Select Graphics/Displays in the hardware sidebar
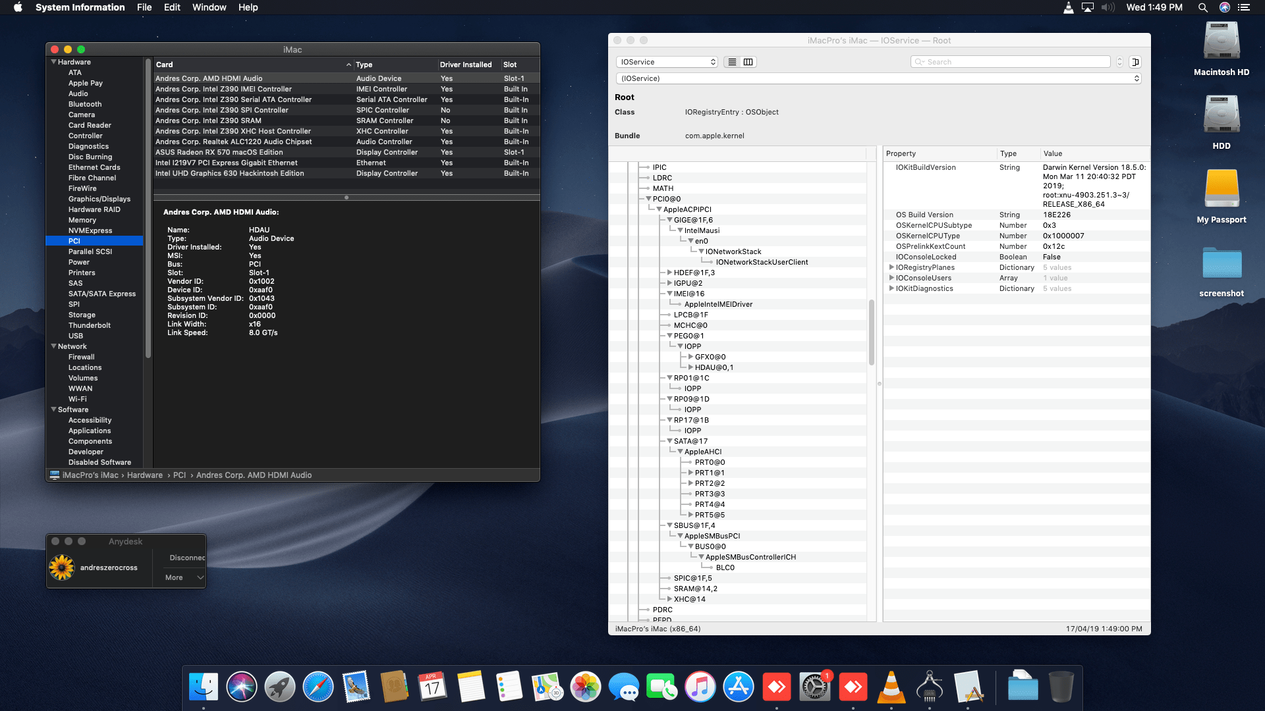The width and height of the screenshot is (1265, 711). click(x=99, y=199)
